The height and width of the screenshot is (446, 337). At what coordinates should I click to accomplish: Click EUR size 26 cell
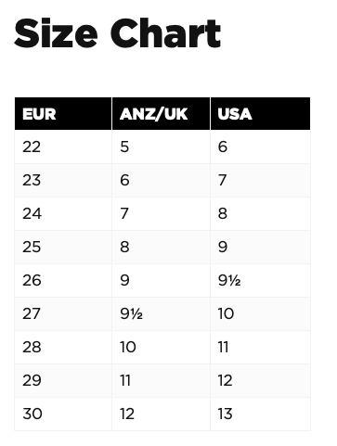click(x=63, y=280)
